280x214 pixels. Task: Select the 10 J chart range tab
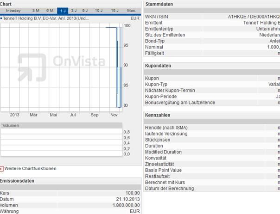[99, 11]
